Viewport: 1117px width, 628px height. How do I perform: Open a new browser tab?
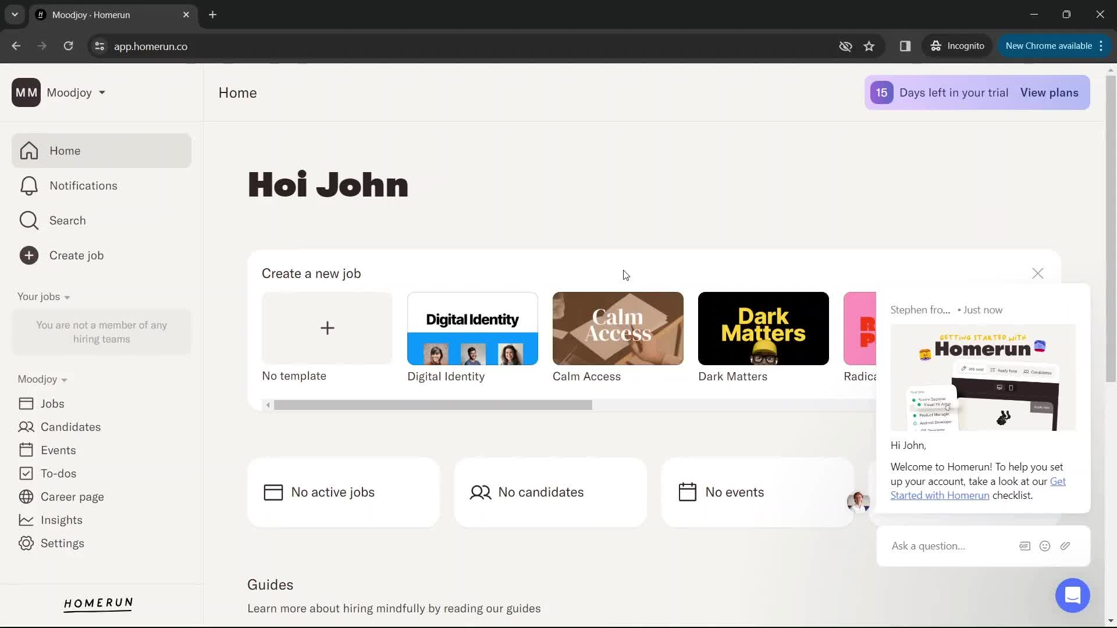pos(213,15)
